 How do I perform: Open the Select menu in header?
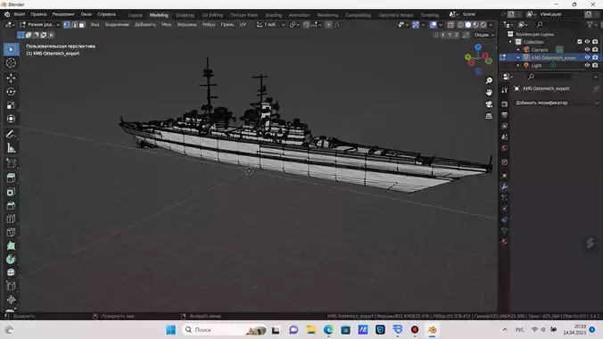click(117, 25)
